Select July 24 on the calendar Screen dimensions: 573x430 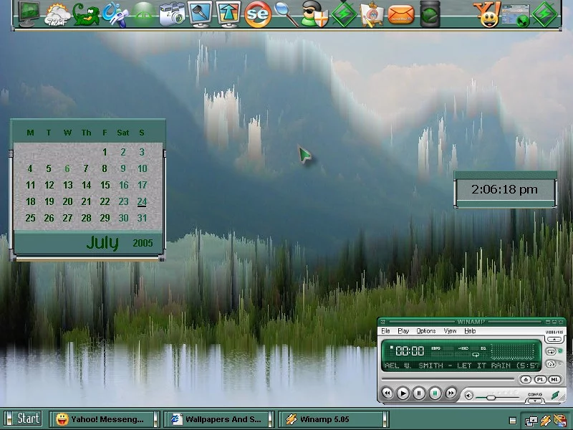pos(142,202)
